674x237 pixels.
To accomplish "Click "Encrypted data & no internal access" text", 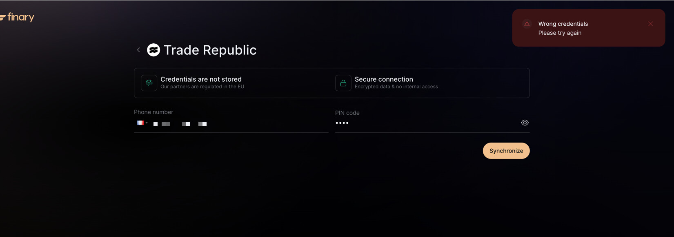I will 396,87.
